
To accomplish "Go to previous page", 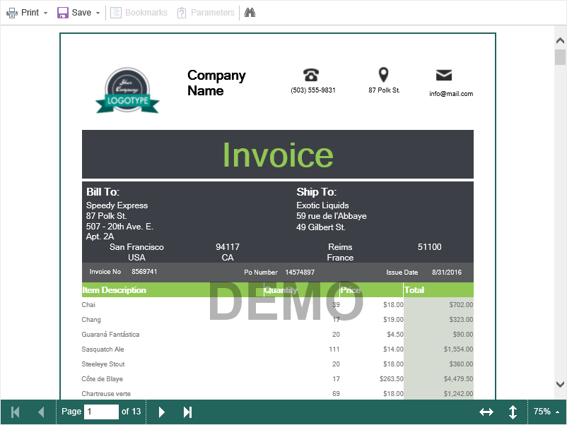I will coord(41,412).
